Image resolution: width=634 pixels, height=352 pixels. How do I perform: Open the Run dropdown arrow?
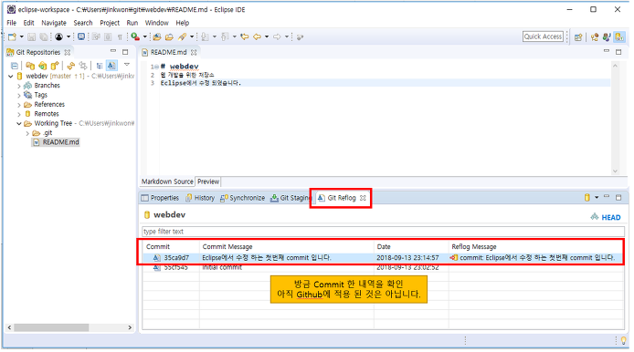point(145,36)
